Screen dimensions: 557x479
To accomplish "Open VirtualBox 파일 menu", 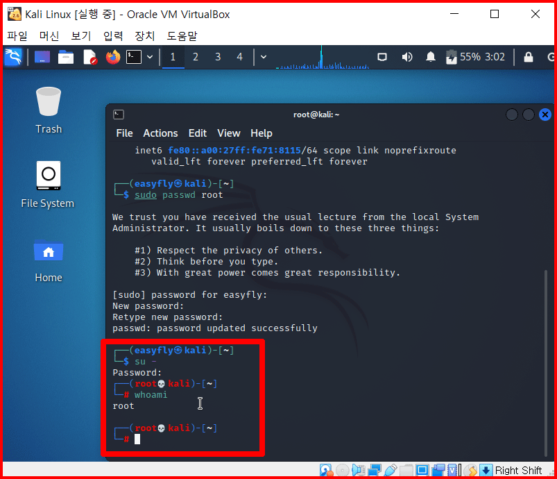I will pos(17,36).
